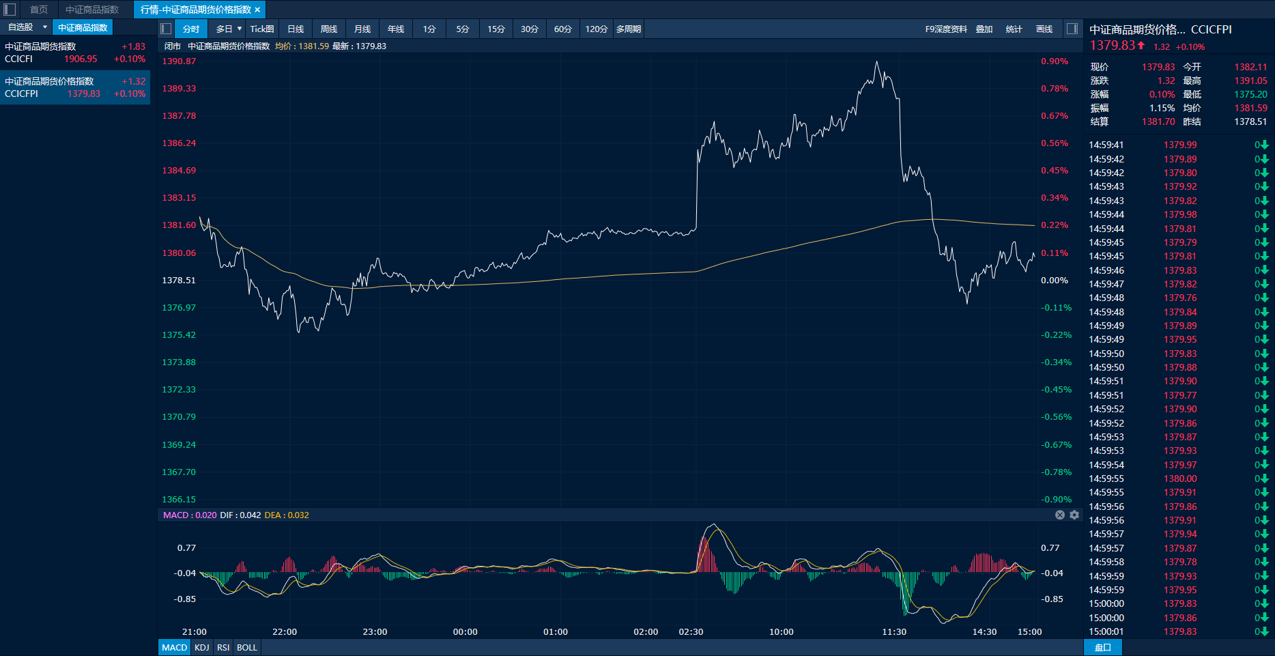The height and width of the screenshot is (656, 1275).
Task: Open the 自选股 dropdown
Action: [45, 27]
